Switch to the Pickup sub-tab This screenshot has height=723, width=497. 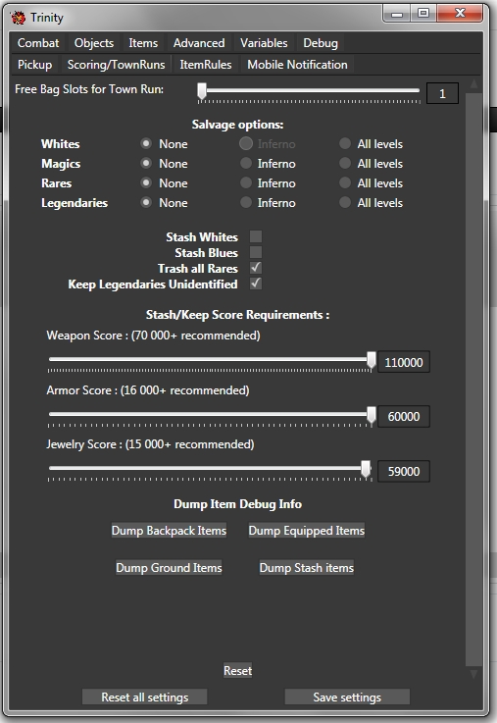click(x=34, y=65)
